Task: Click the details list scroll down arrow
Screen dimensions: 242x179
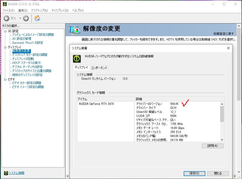Action: click(222, 140)
